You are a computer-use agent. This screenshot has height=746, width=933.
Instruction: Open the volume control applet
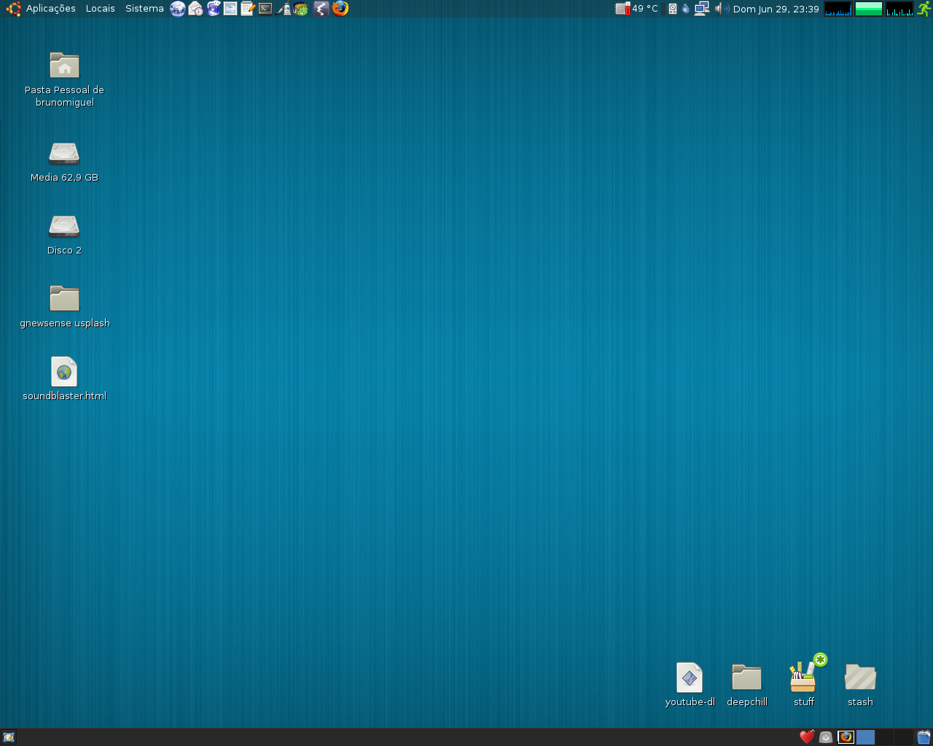(x=722, y=9)
